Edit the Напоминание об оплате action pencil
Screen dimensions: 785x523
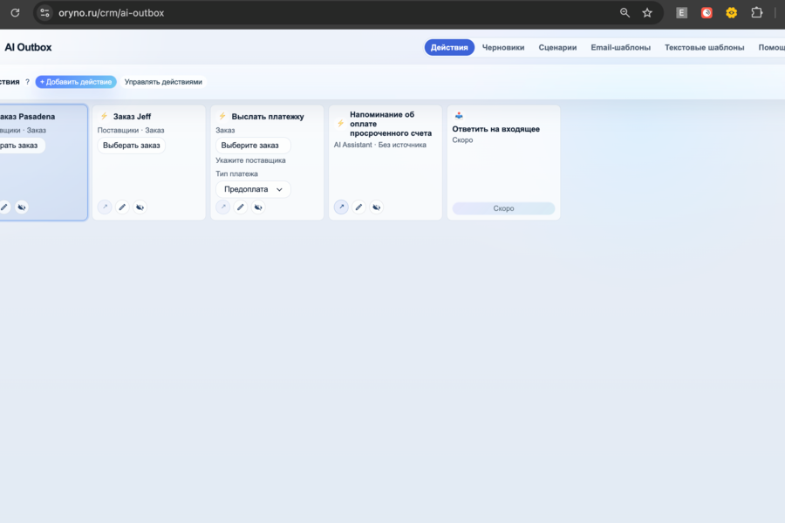(358, 207)
